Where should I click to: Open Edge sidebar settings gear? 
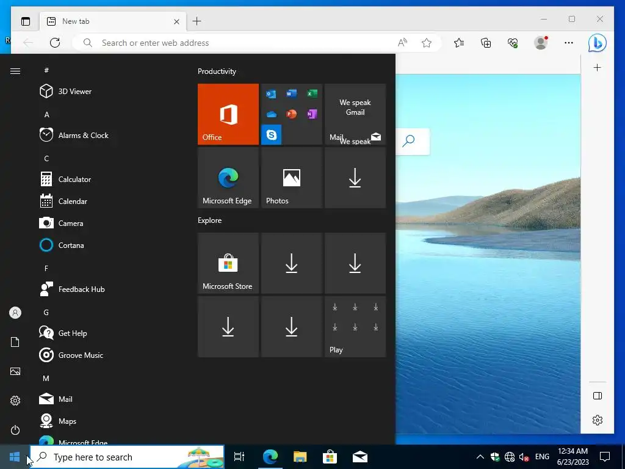click(597, 420)
